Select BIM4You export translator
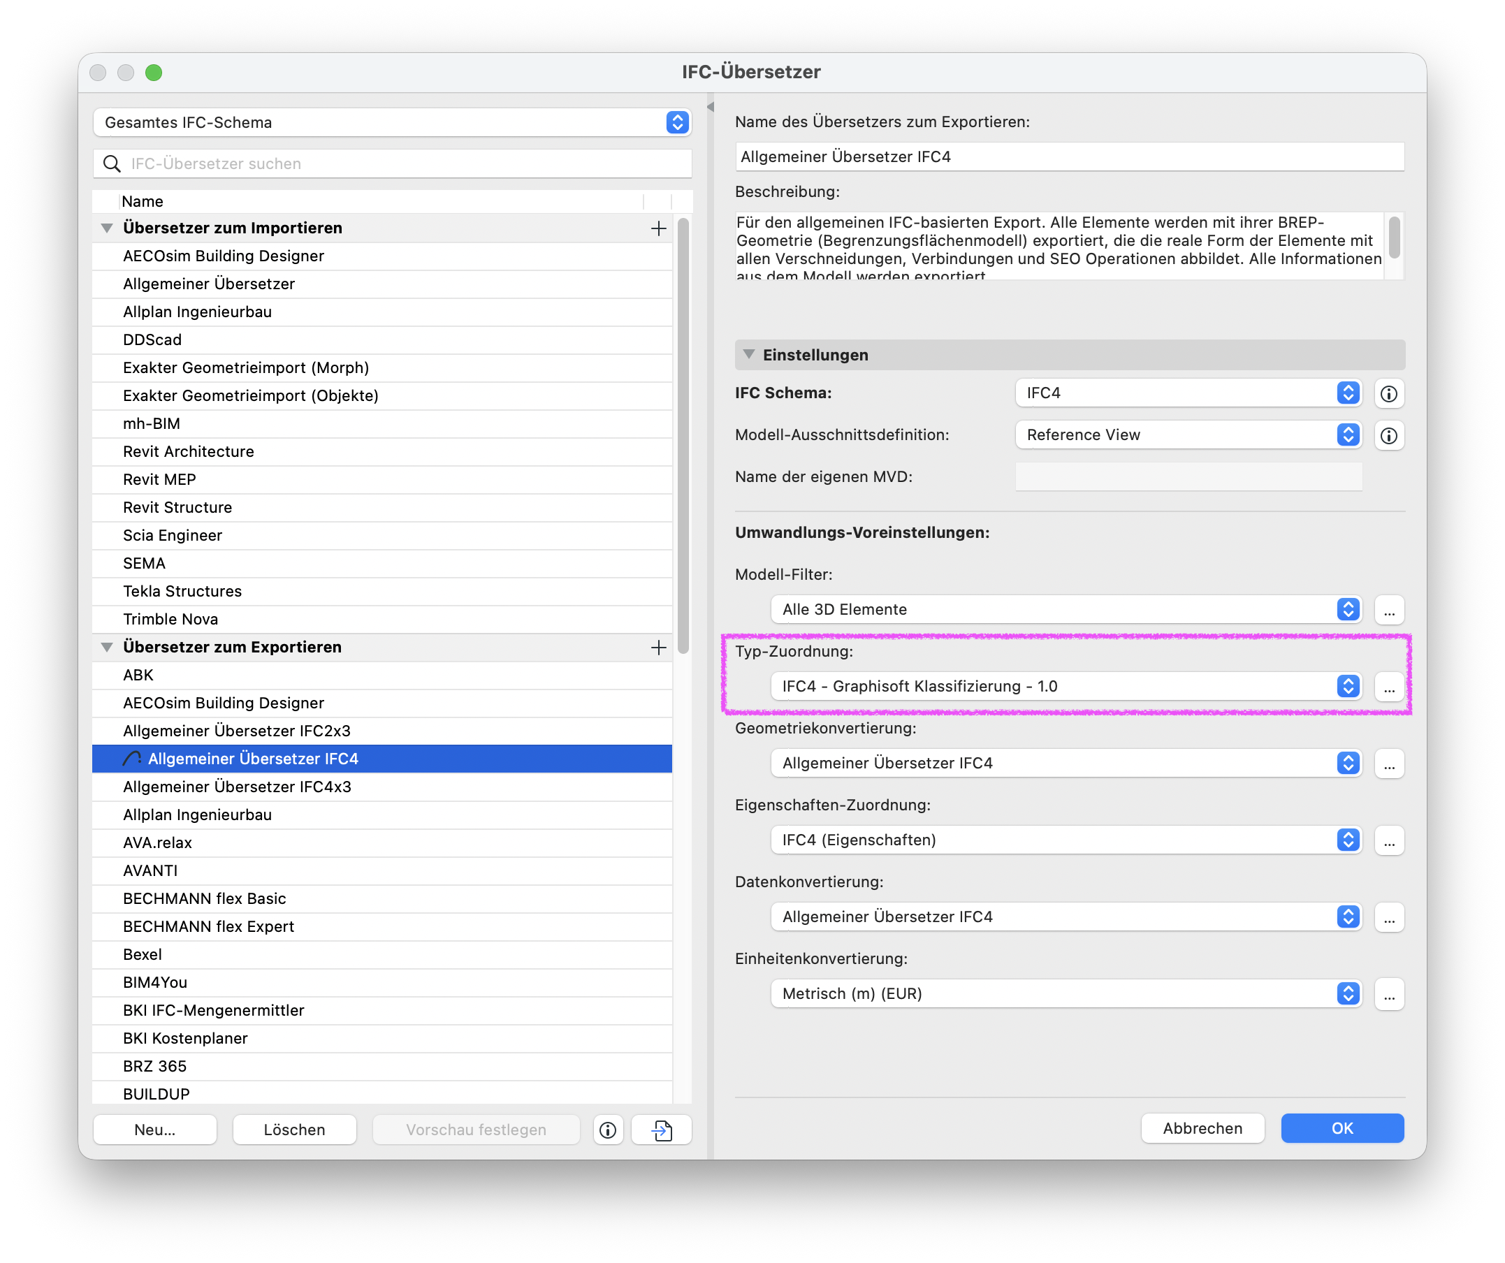1505x1263 pixels. [382, 983]
